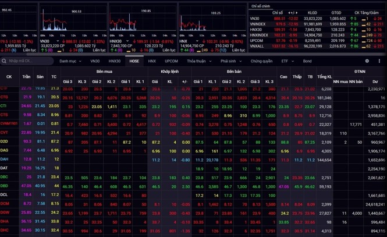Click the HNX intraday chart (103.25)
This screenshot has height=237, width=387.
pos(213,21)
